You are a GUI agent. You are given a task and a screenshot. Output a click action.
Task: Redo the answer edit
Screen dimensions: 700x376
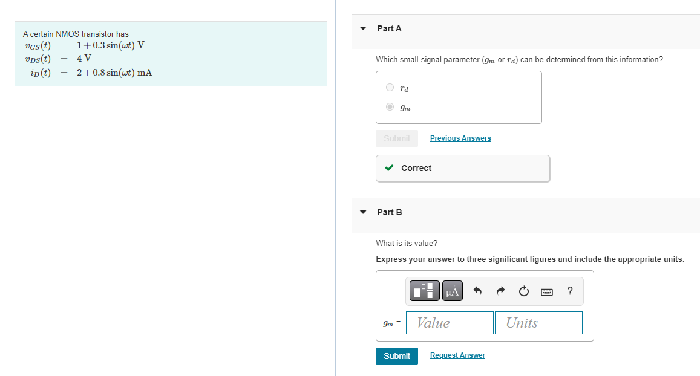pos(500,291)
